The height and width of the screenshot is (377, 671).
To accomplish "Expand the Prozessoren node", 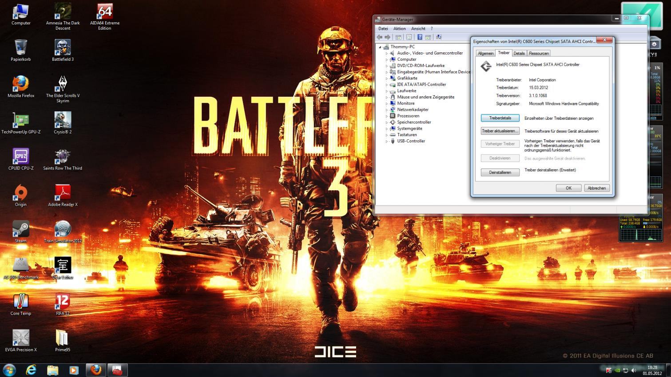I will (387, 116).
